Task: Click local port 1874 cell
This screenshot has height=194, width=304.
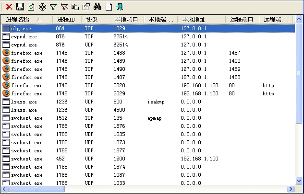Action: tap(119, 167)
